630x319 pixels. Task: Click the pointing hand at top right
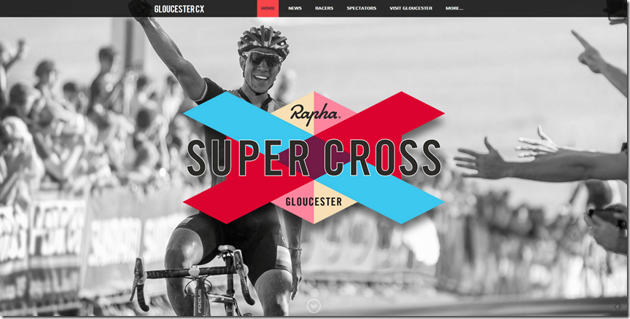click(x=588, y=52)
